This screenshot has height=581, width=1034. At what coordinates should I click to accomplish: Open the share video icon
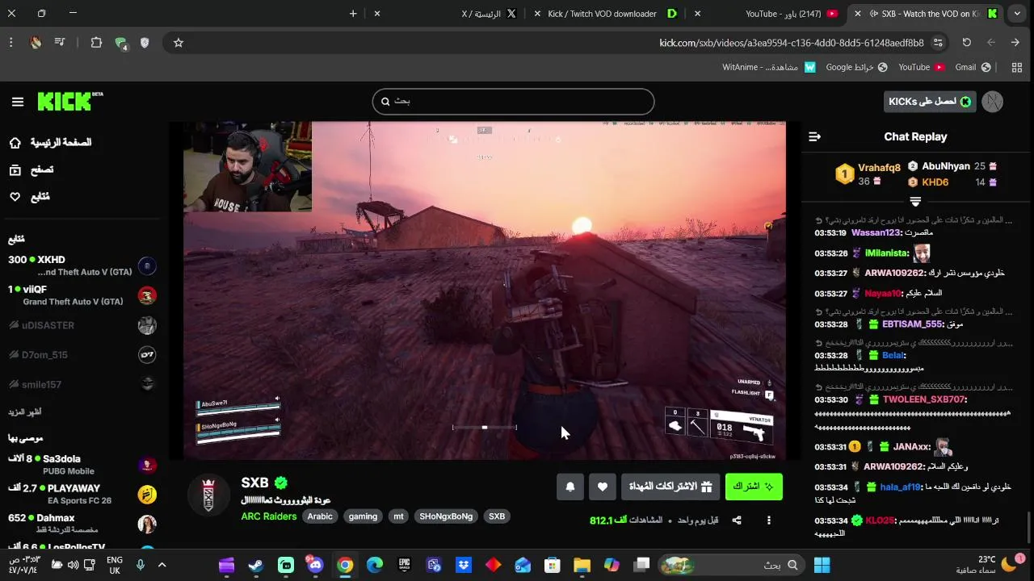pos(737,520)
